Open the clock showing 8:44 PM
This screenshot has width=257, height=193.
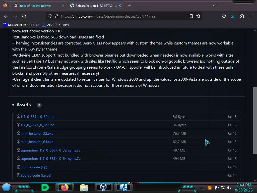(x=244, y=187)
